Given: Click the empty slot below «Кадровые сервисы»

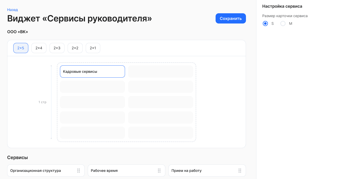Looking at the screenshot, I should tap(92, 87).
